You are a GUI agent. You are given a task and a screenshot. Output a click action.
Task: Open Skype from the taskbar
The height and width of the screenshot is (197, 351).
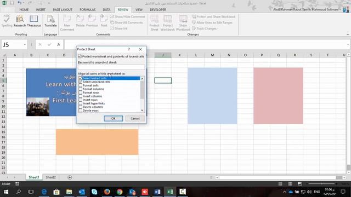pyautogui.click(x=94, y=192)
